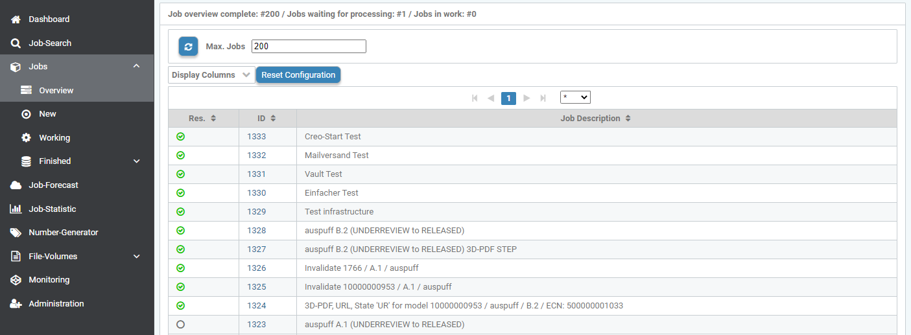Screen dimensions: 911x335
Task: Open the Dashboard home icon
Action: coord(16,19)
